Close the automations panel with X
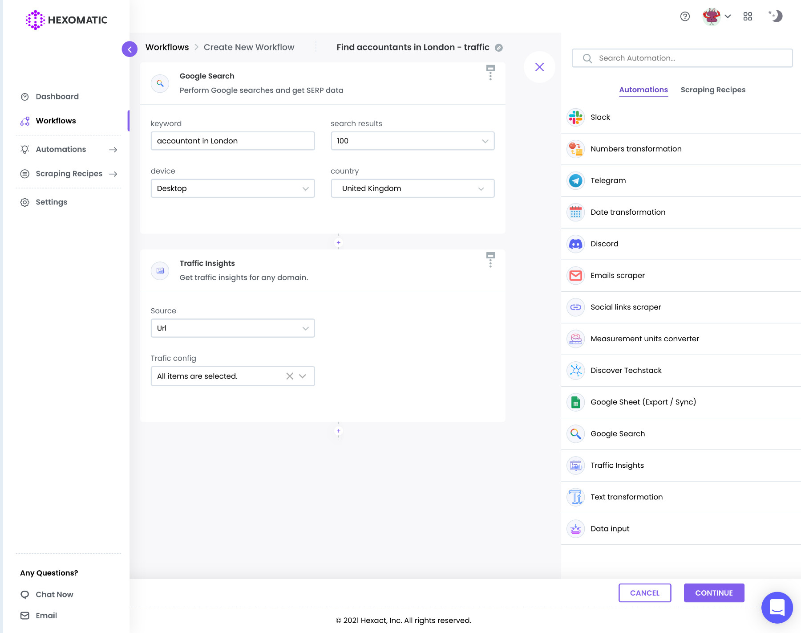The image size is (801, 633). click(539, 67)
